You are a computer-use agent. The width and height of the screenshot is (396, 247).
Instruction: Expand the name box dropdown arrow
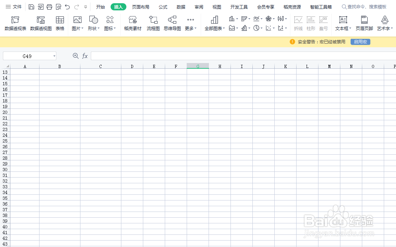[x=53, y=56]
